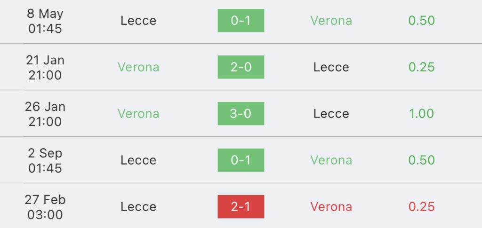Click the red 0.25 handicap value

(421, 206)
